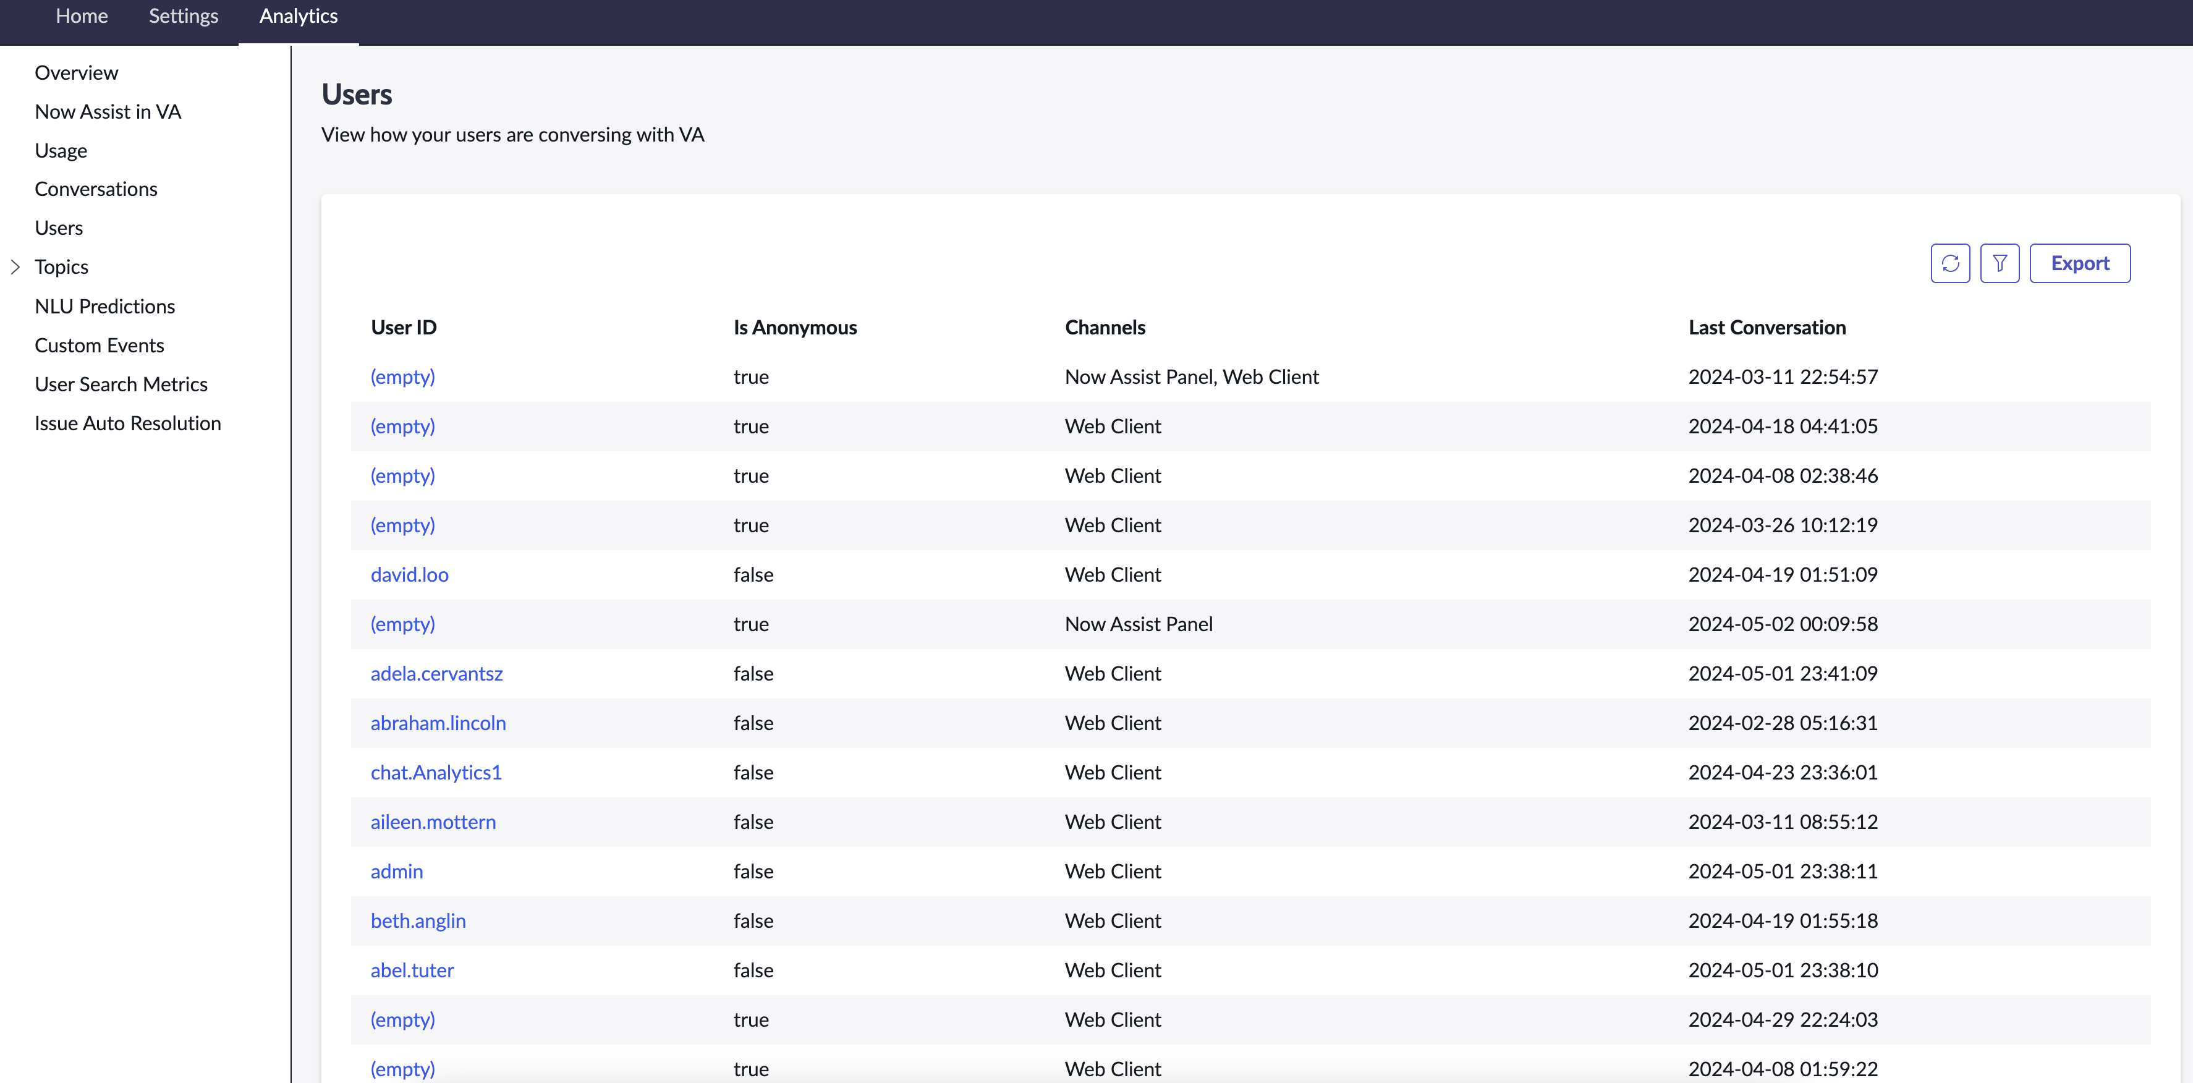2193x1083 pixels.
Task: Open Topics in the sidebar
Action: coord(61,266)
